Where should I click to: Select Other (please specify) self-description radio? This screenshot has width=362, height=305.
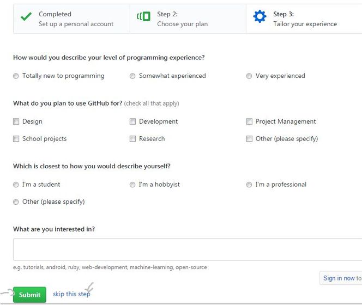[x=16, y=202]
